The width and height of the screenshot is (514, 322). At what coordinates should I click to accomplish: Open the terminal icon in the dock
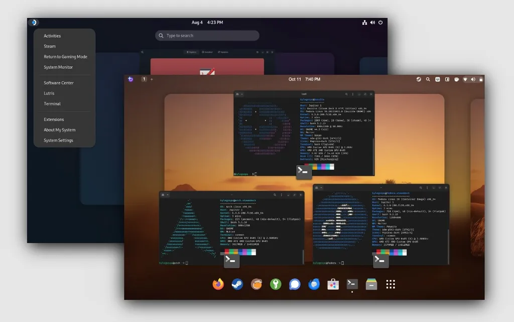coord(352,284)
